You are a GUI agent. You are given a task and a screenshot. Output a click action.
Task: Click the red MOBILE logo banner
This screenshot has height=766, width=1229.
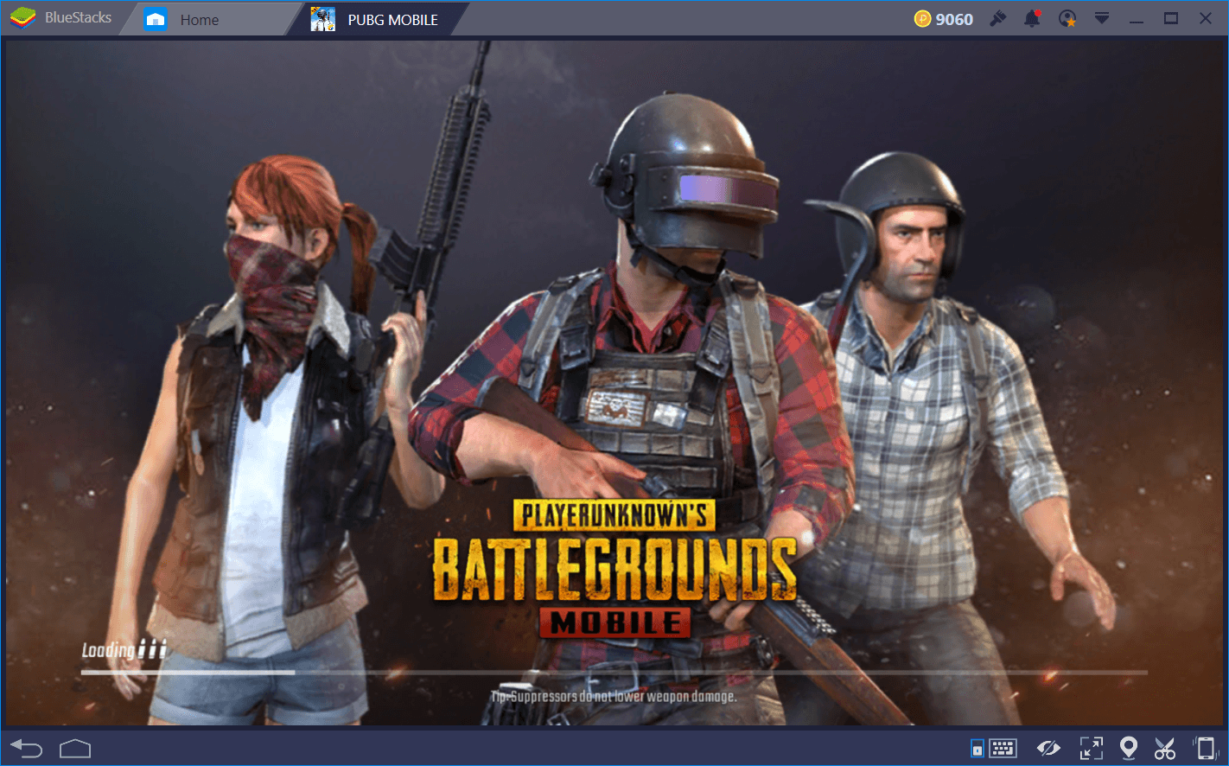click(x=615, y=622)
